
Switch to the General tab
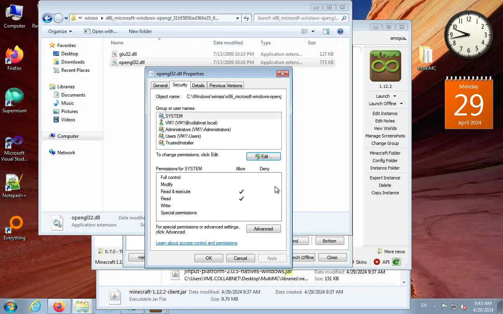pos(160,86)
